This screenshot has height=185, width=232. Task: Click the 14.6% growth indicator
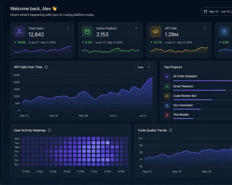[x=20, y=42]
